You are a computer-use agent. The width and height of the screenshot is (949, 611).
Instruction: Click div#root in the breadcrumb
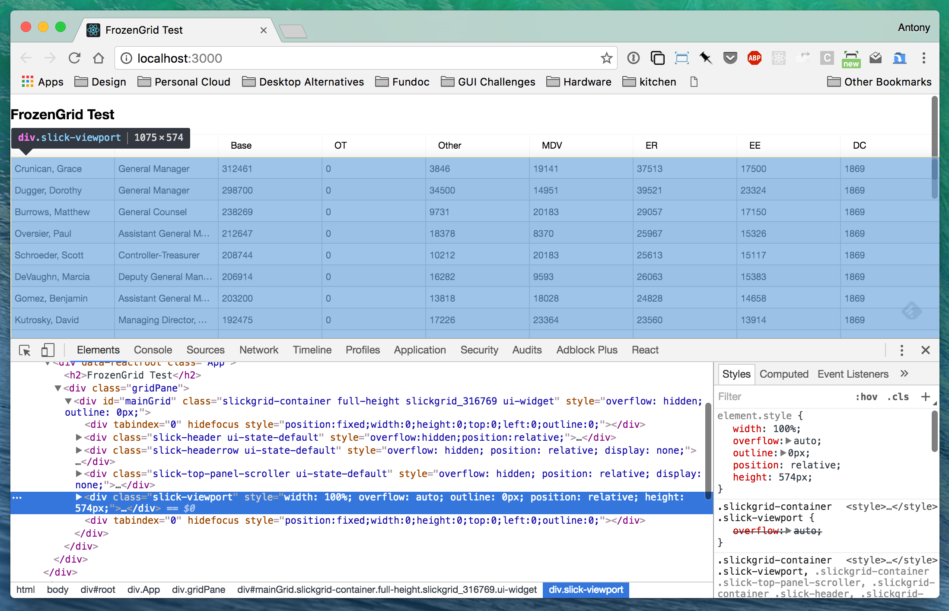click(x=98, y=590)
